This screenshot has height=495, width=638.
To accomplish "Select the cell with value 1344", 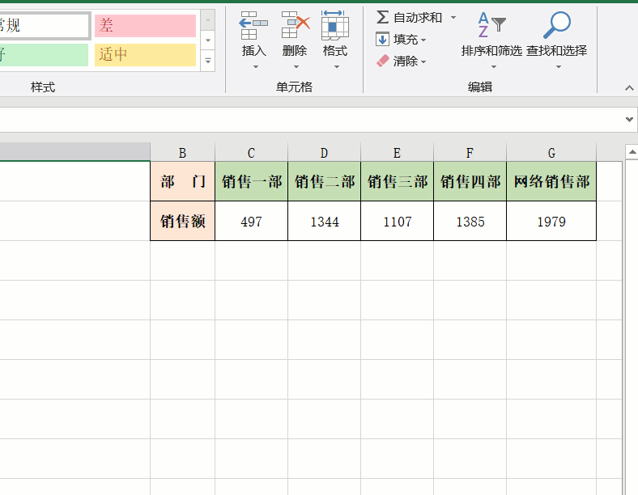I will 325,221.
